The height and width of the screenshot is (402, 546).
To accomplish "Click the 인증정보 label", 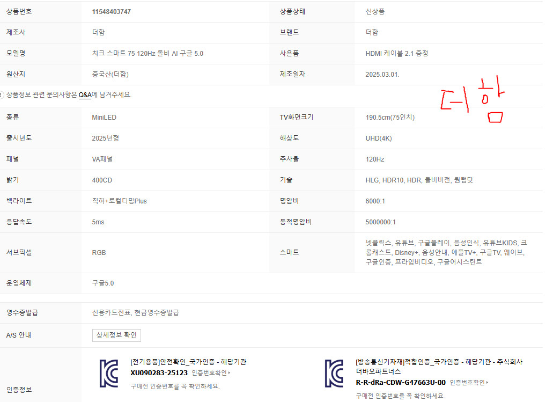I will coord(19,390).
